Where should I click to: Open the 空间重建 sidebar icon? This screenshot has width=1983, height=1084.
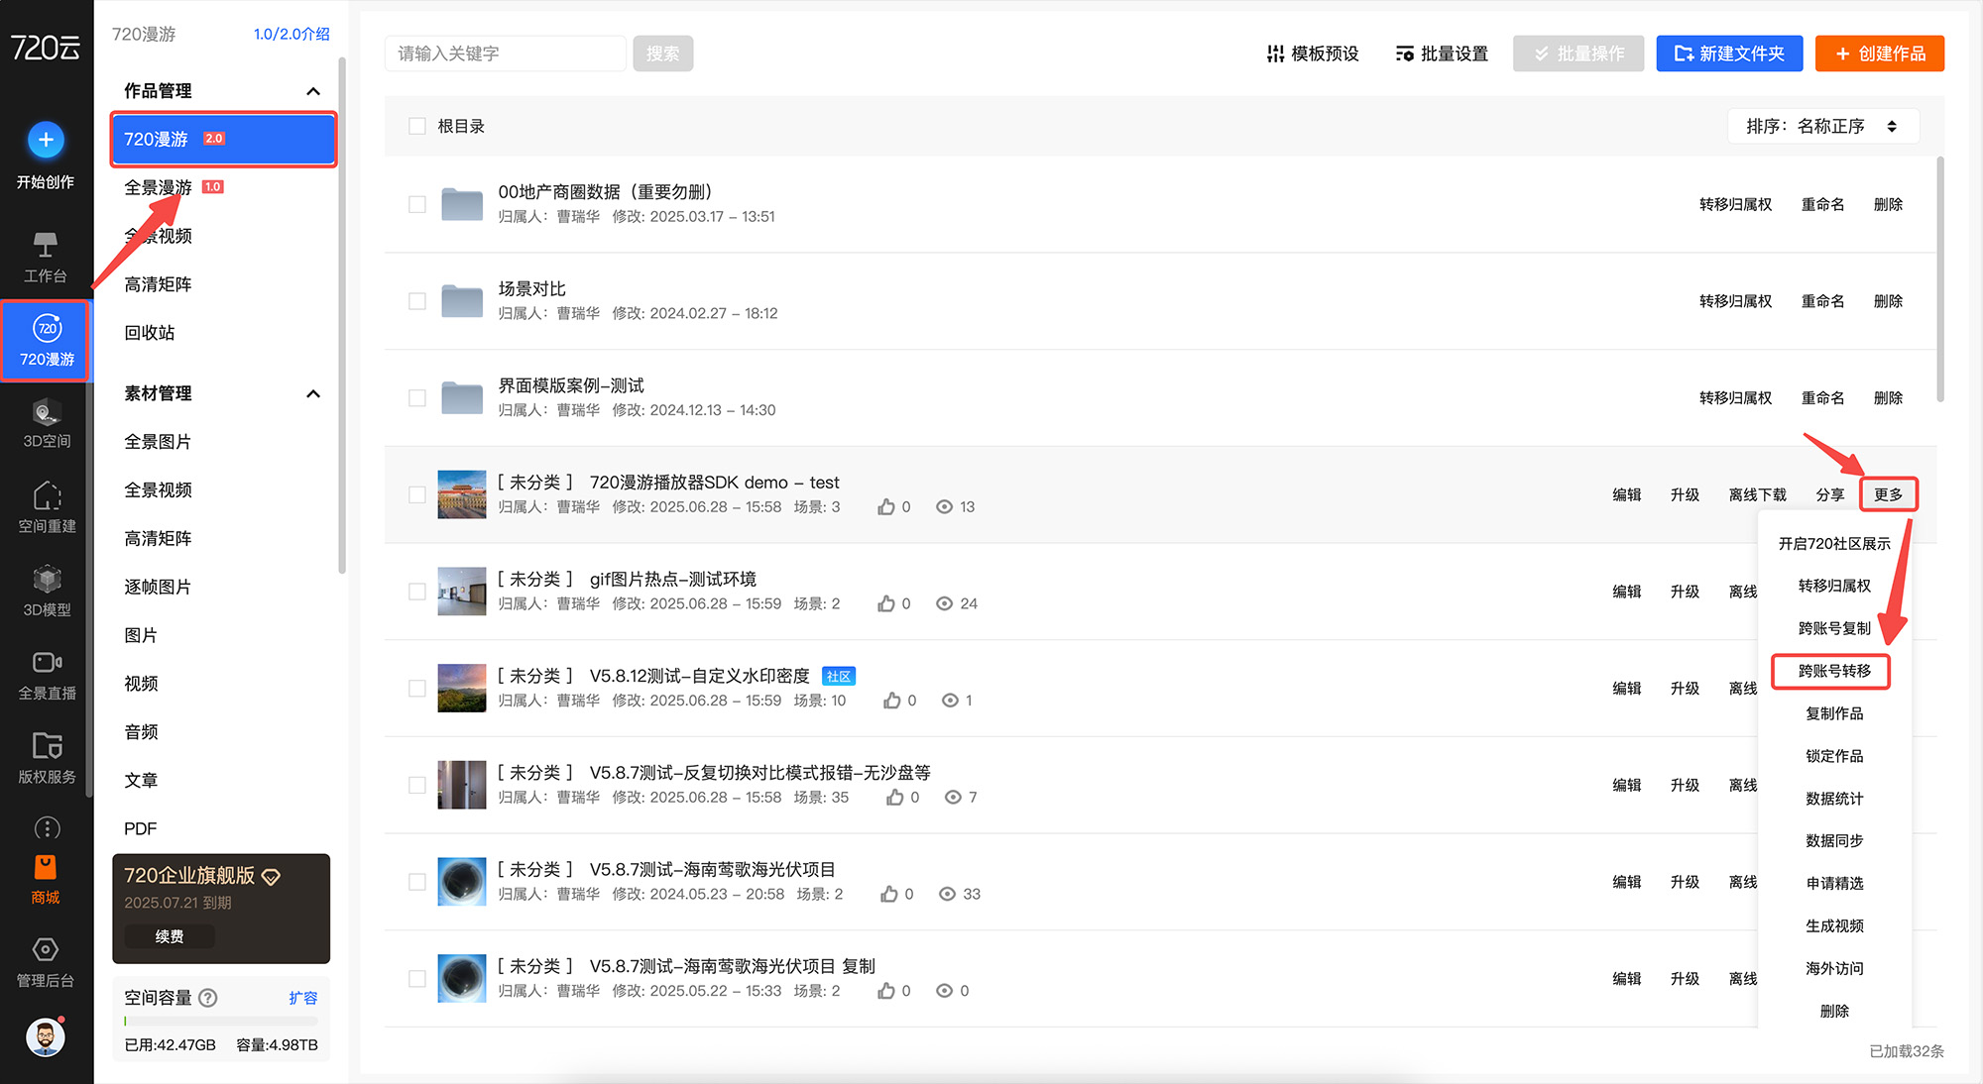coord(47,495)
